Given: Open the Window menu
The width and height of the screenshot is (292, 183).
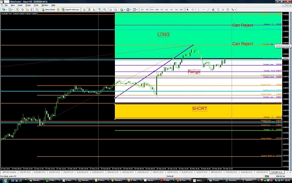Looking at the screenshot, I should click(45, 5).
